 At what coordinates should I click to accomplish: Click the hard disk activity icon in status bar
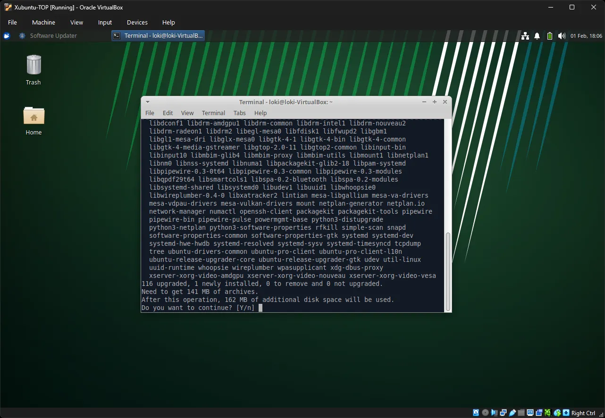476,412
